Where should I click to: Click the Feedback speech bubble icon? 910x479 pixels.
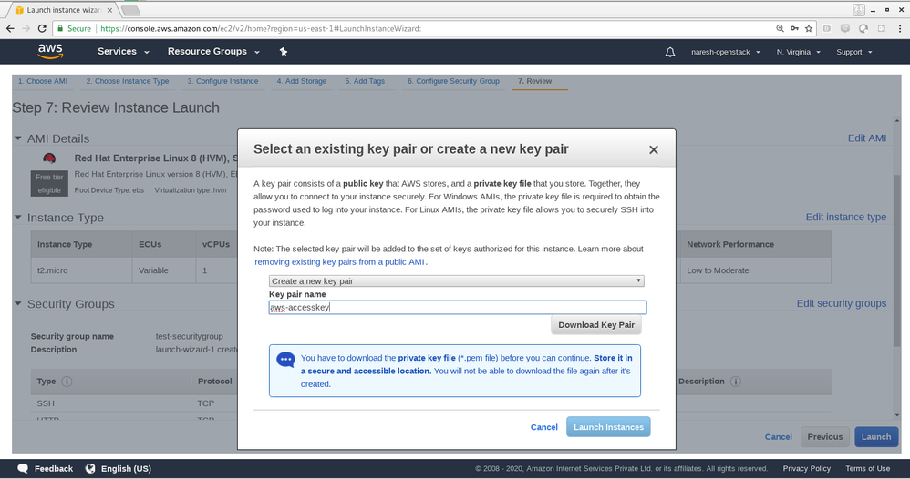(19, 468)
